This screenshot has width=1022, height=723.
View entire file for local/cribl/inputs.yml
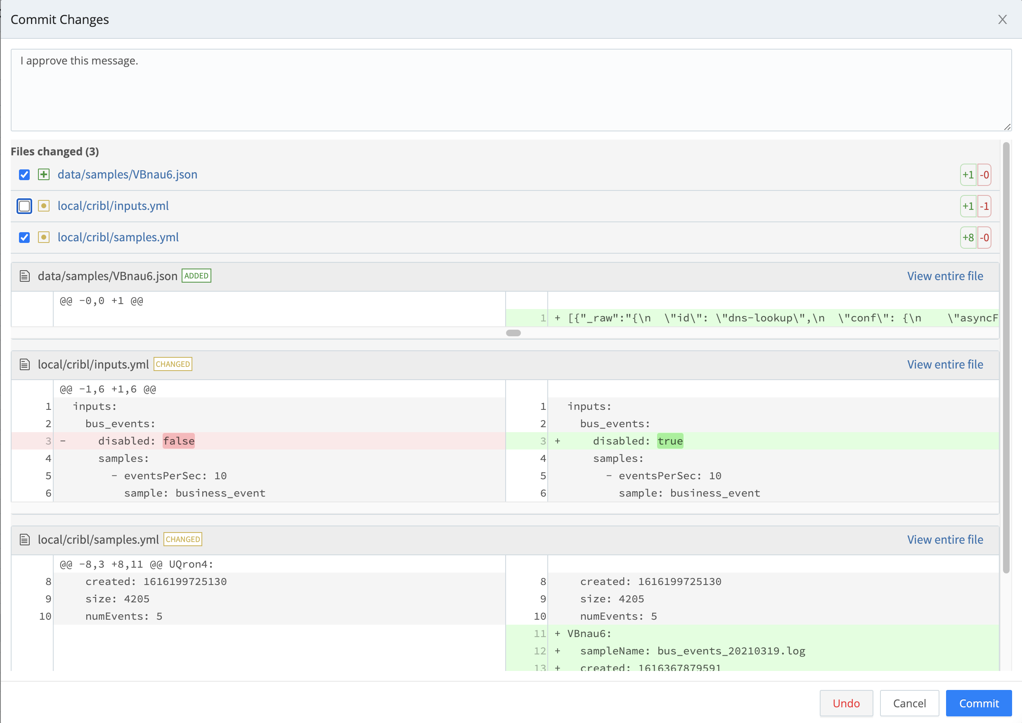pyautogui.click(x=945, y=364)
